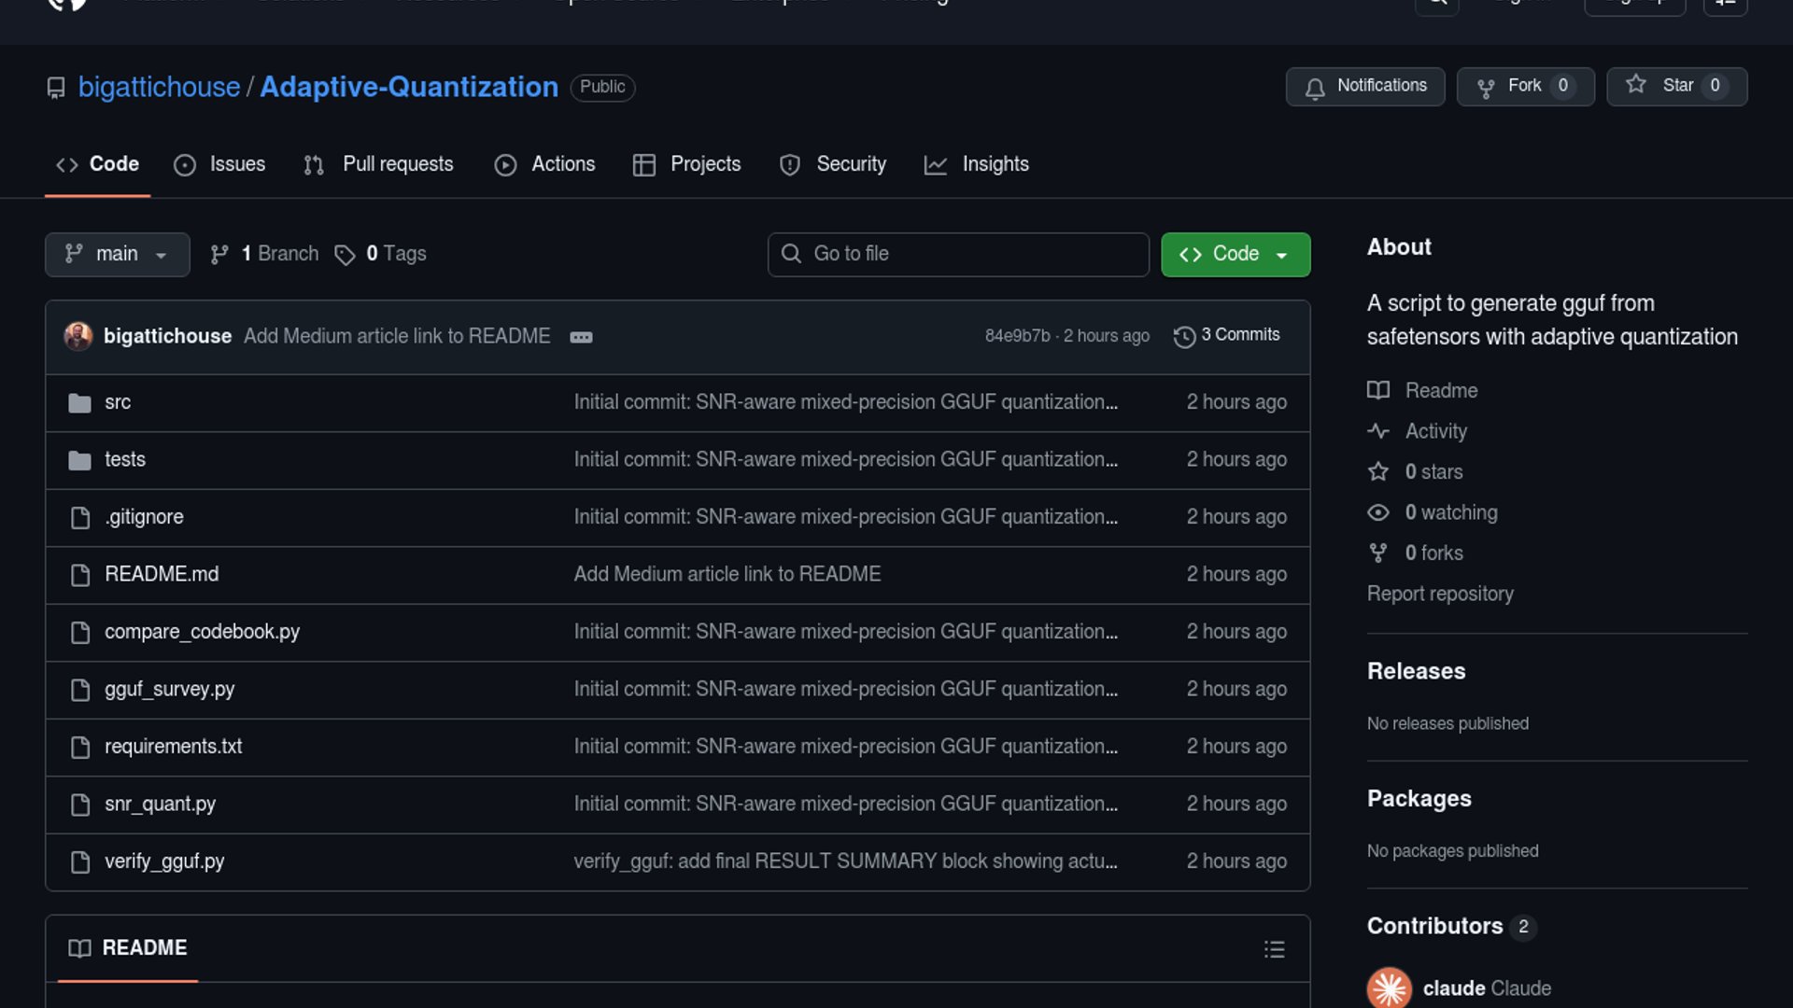The image size is (1793, 1008).
Task: Expand the green Code dropdown
Action: 1235,254
